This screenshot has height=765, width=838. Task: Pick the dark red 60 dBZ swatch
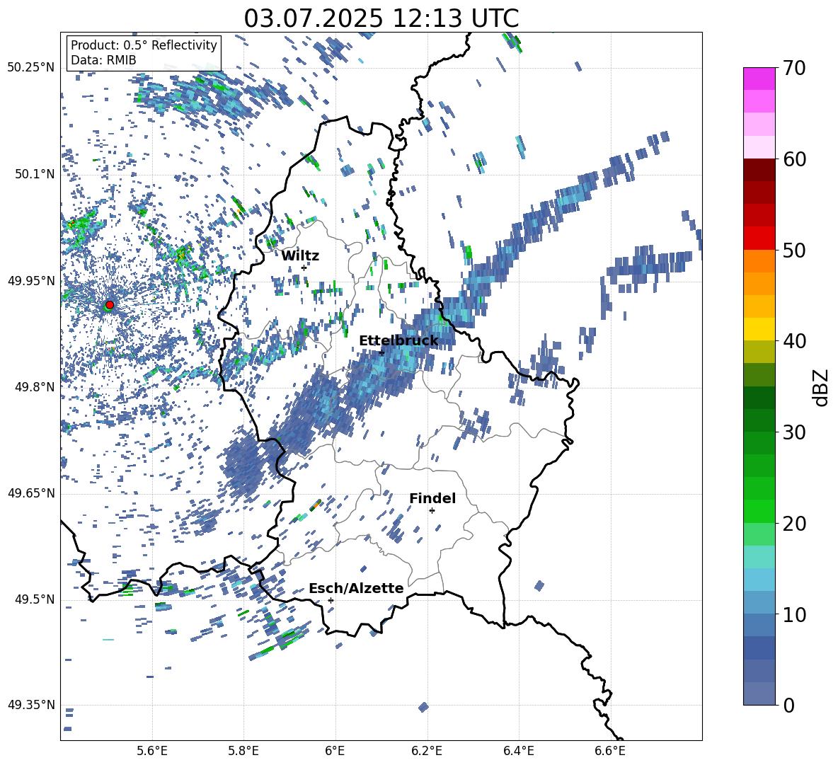pyautogui.click(x=759, y=170)
